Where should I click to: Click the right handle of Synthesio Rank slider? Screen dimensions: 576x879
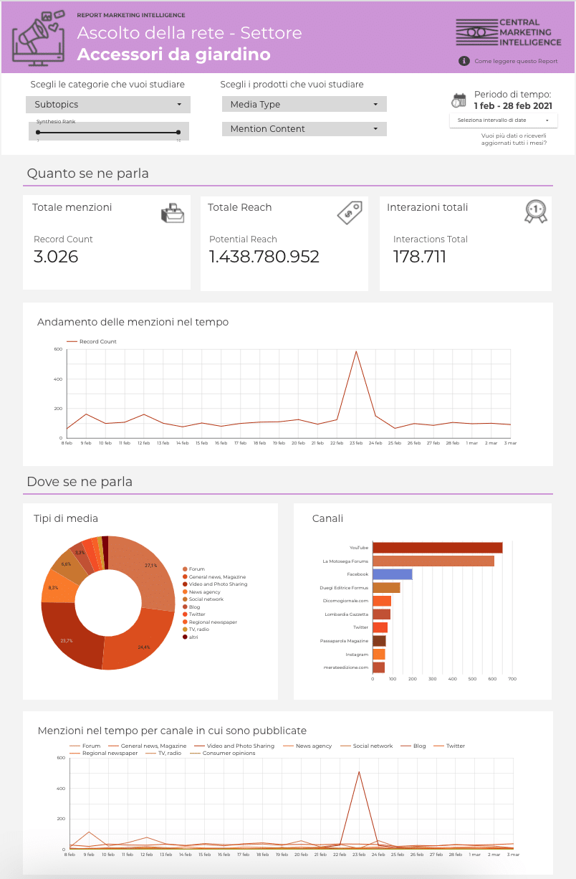pyautogui.click(x=178, y=132)
